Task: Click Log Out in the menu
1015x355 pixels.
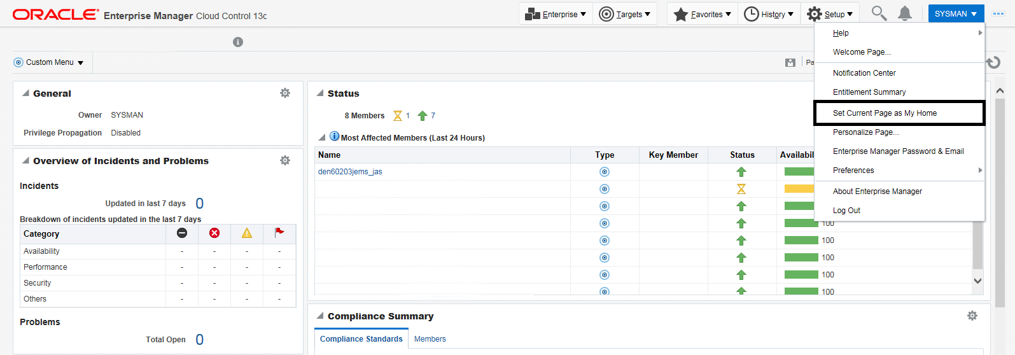Action: [846, 211]
